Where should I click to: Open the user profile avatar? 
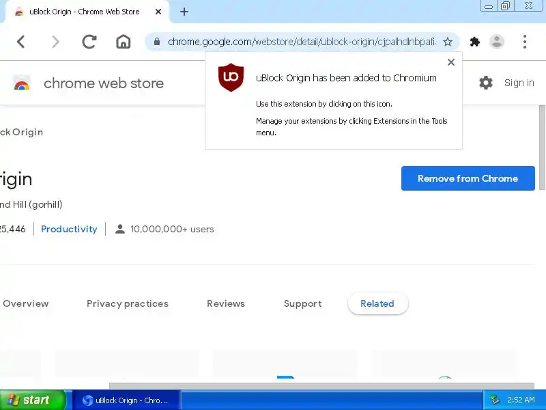point(497,42)
